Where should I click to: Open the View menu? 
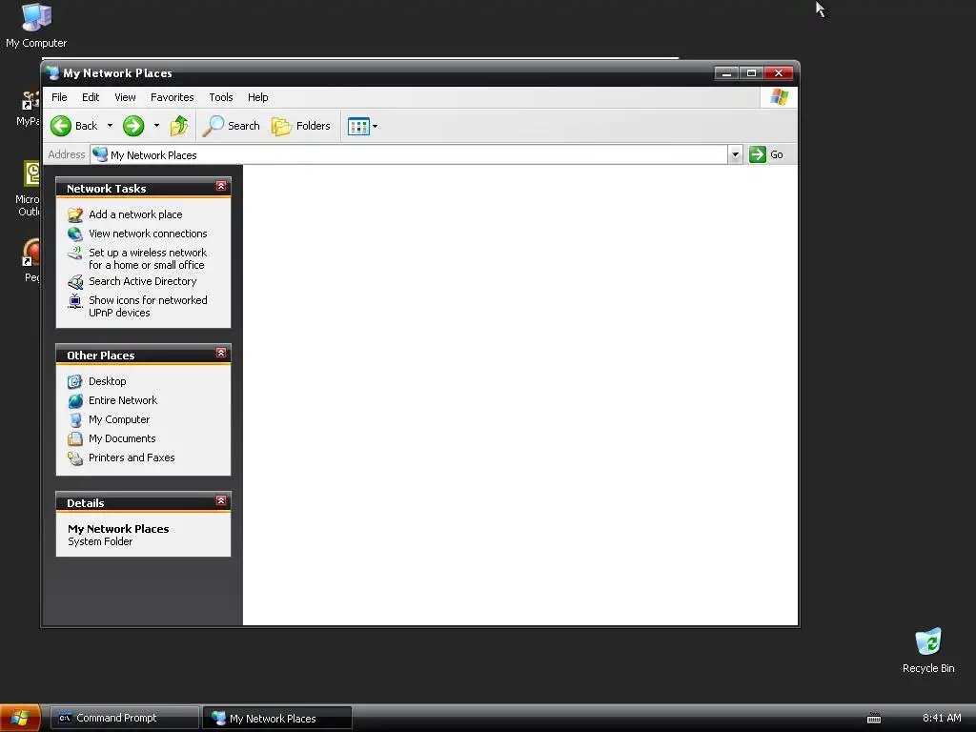pos(125,97)
